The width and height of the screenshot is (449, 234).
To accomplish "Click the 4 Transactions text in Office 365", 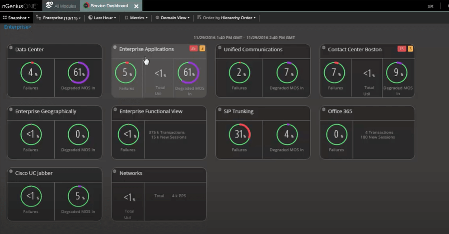I will pos(379,132).
